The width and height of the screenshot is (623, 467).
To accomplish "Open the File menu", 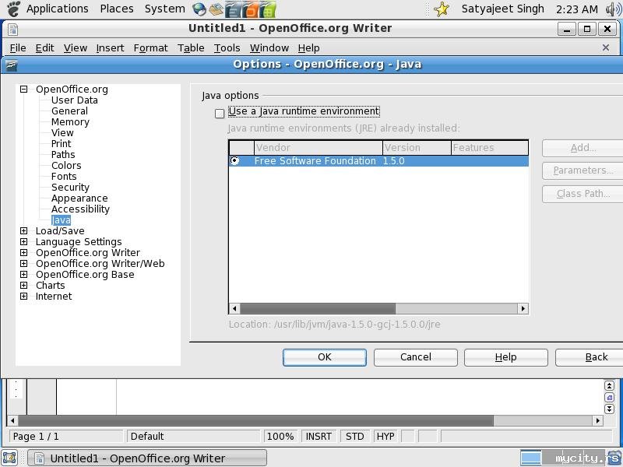I will point(18,48).
